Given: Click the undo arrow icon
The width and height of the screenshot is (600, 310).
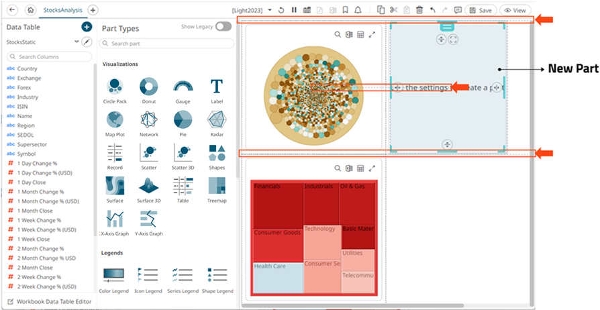Looking at the screenshot, I should pos(432,10).
